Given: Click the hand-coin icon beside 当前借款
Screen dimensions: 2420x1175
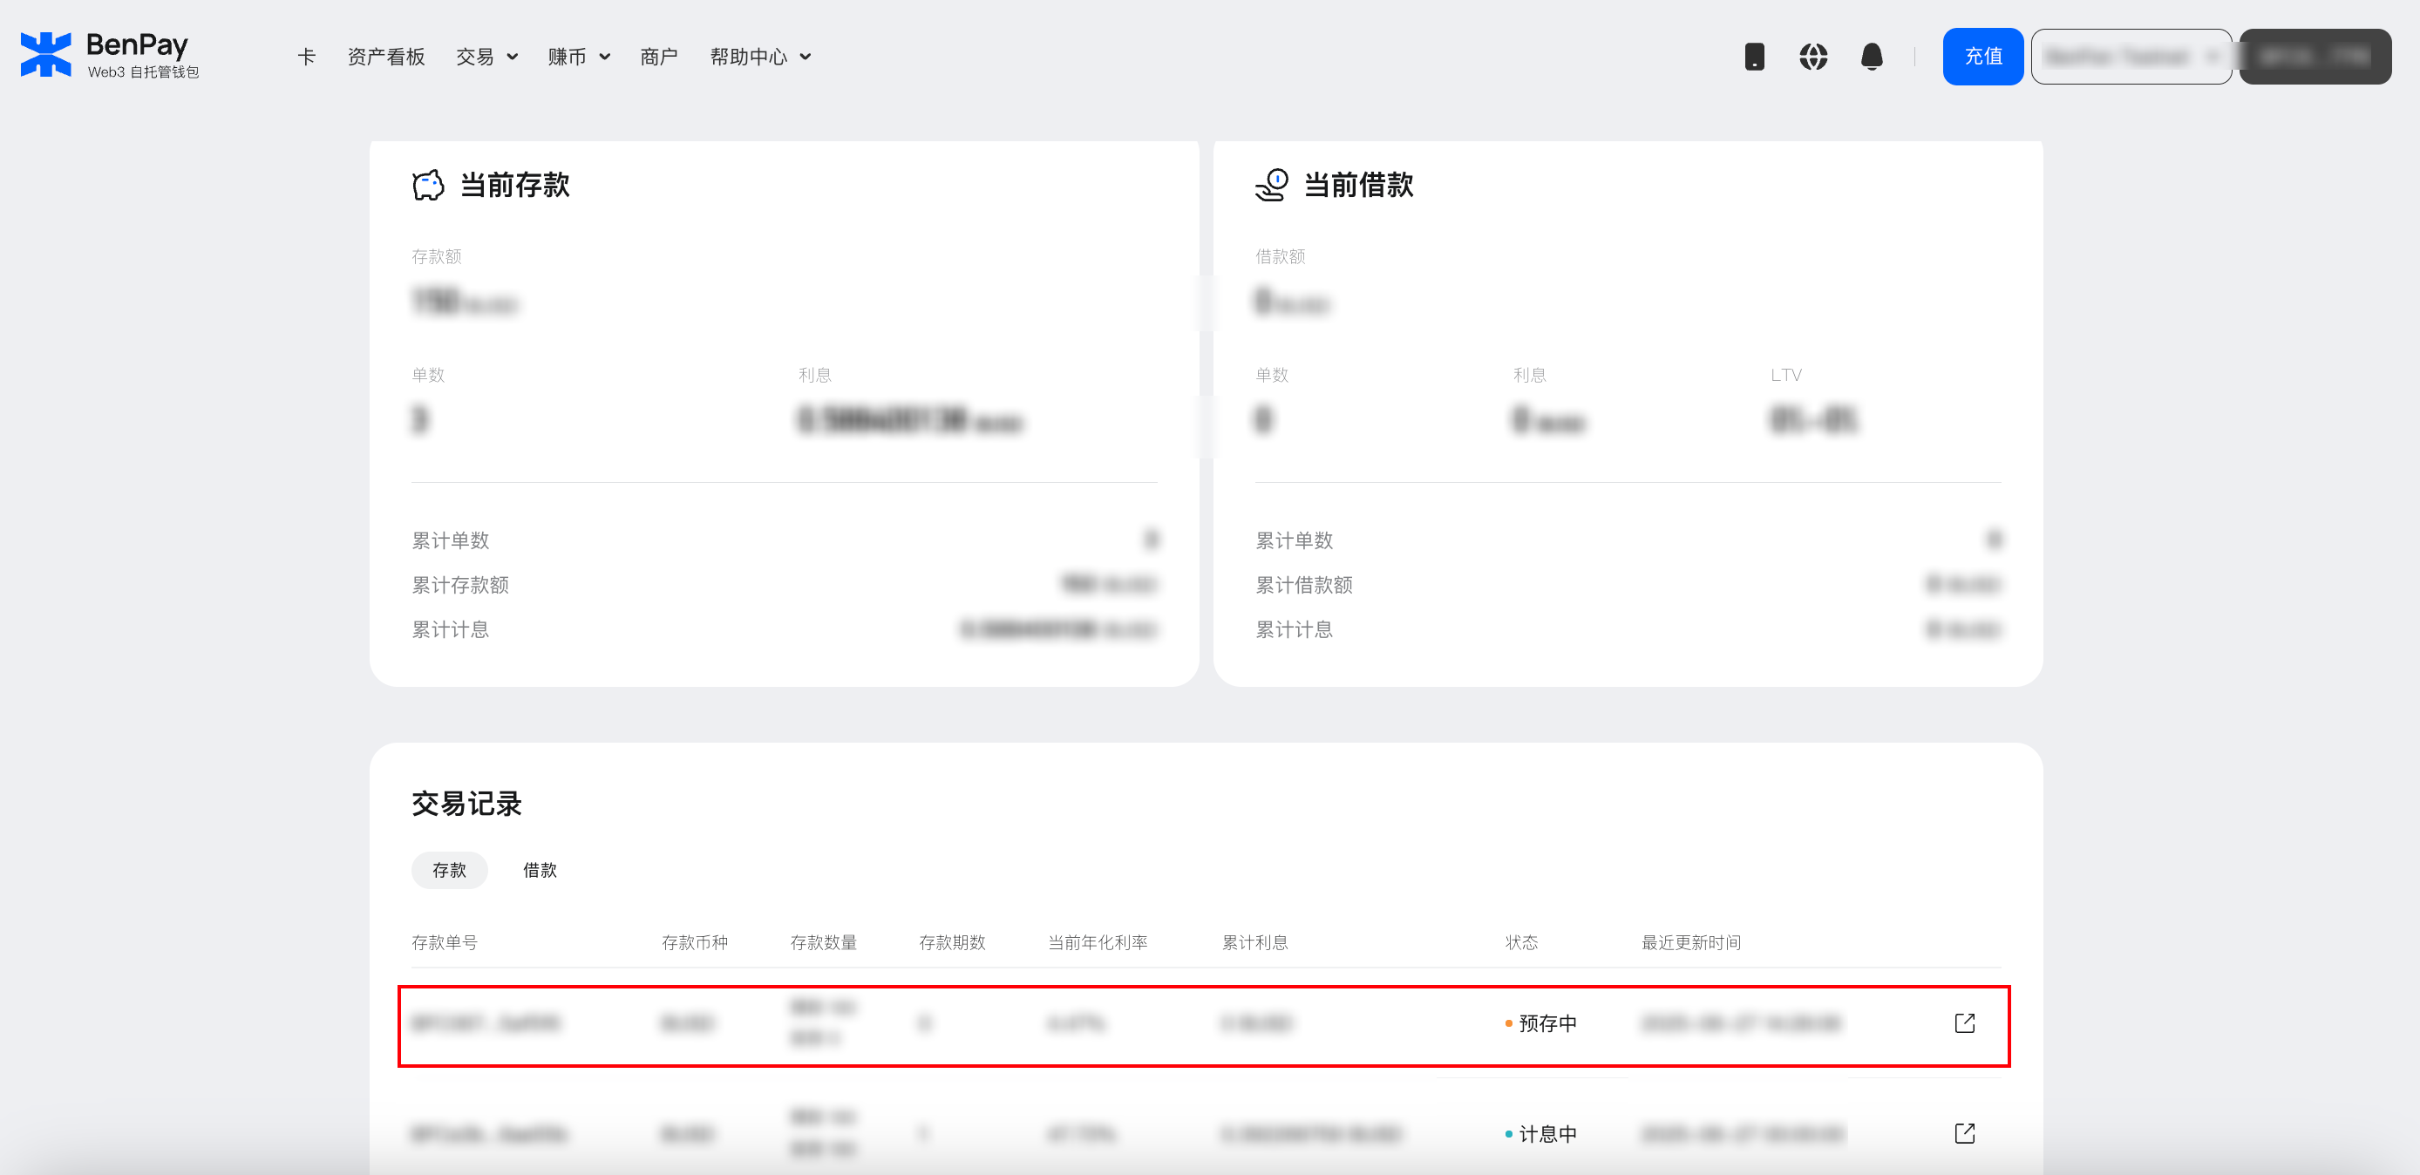Looking at the screenshot, I should [x=1272, y=185].
